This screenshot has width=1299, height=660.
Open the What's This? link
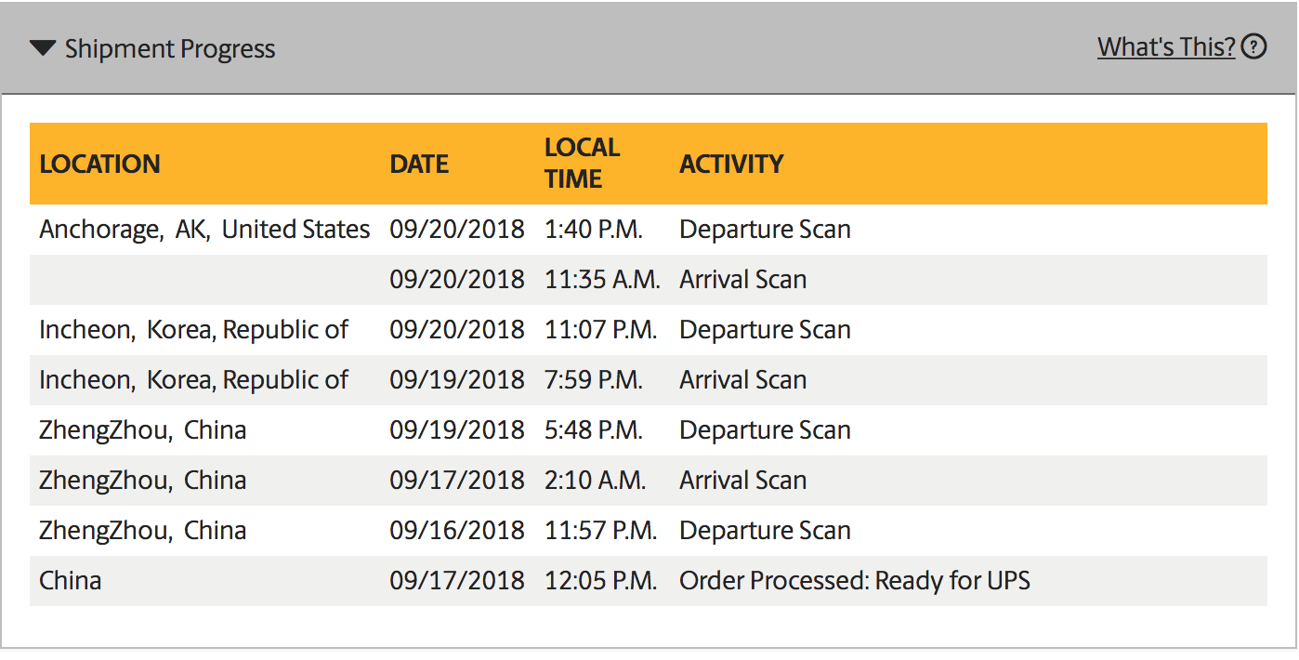pos(1165,46)
